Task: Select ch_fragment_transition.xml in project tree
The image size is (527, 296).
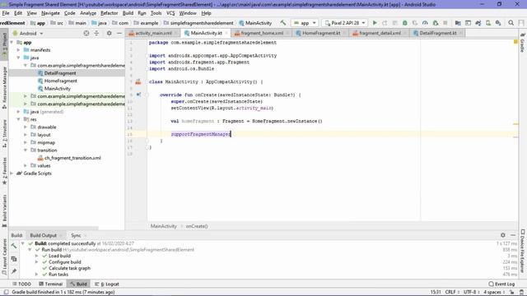Action: (x=72, y=158)
